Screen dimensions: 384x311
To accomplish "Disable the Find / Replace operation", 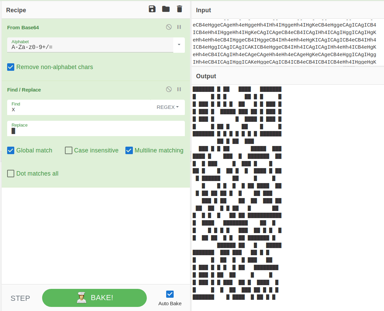I will coord(169,89).
